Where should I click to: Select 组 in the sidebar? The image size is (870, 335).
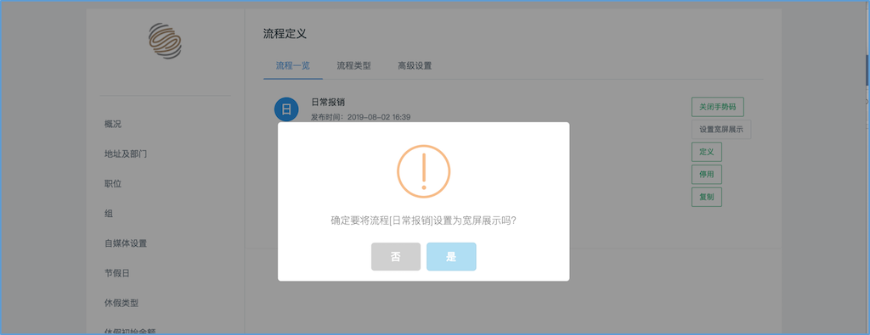(x=109, y=214)
